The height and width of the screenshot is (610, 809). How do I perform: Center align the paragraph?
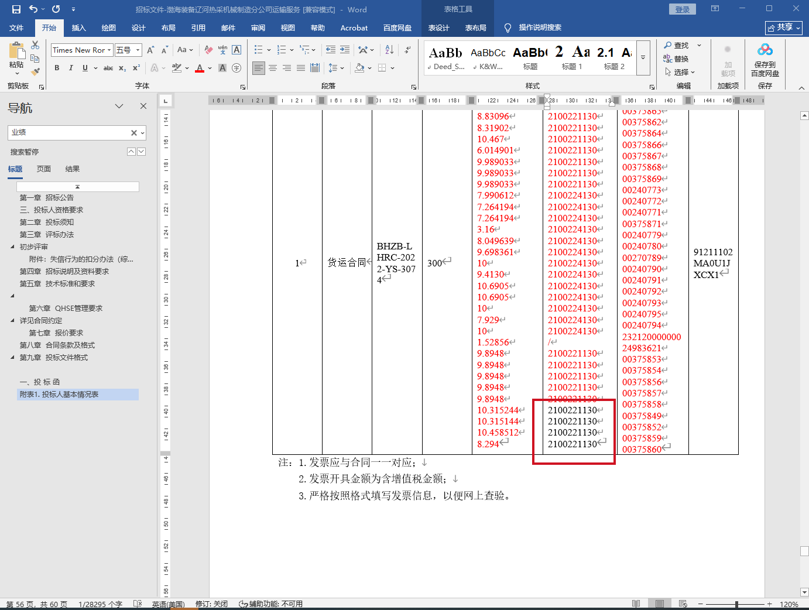point(273,68)
